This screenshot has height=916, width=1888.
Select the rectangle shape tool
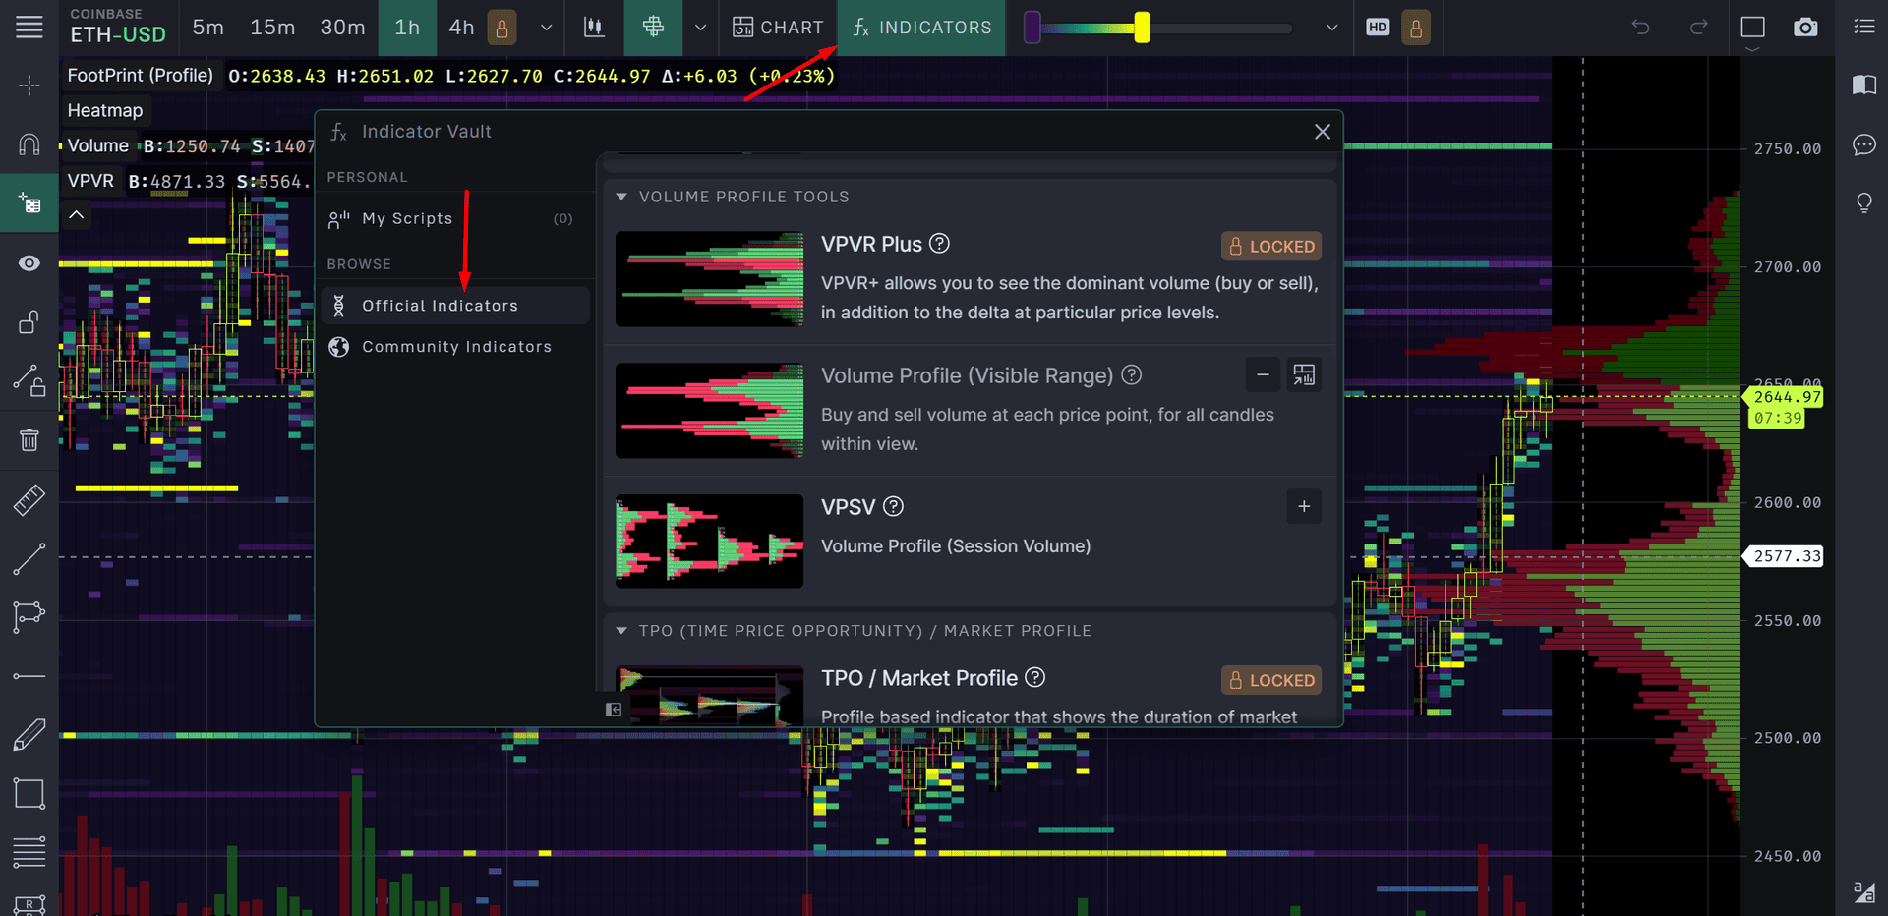coord(29,793)
